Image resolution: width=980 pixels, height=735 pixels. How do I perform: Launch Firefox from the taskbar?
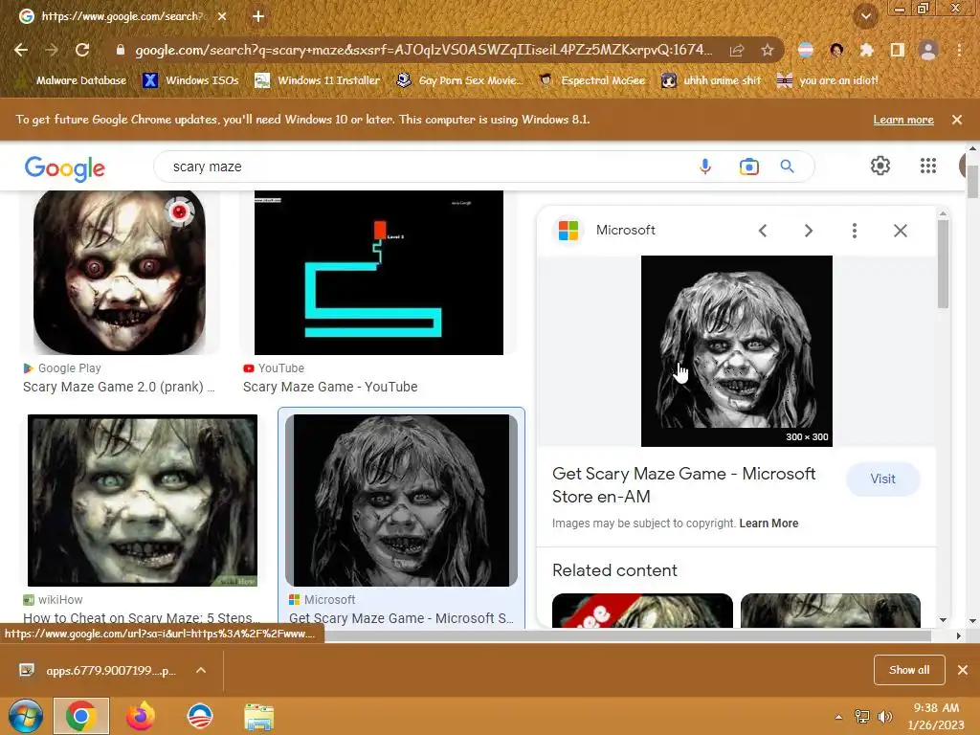click(141, 716)
